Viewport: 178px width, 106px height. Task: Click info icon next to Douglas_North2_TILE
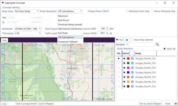tap(132, 63)
